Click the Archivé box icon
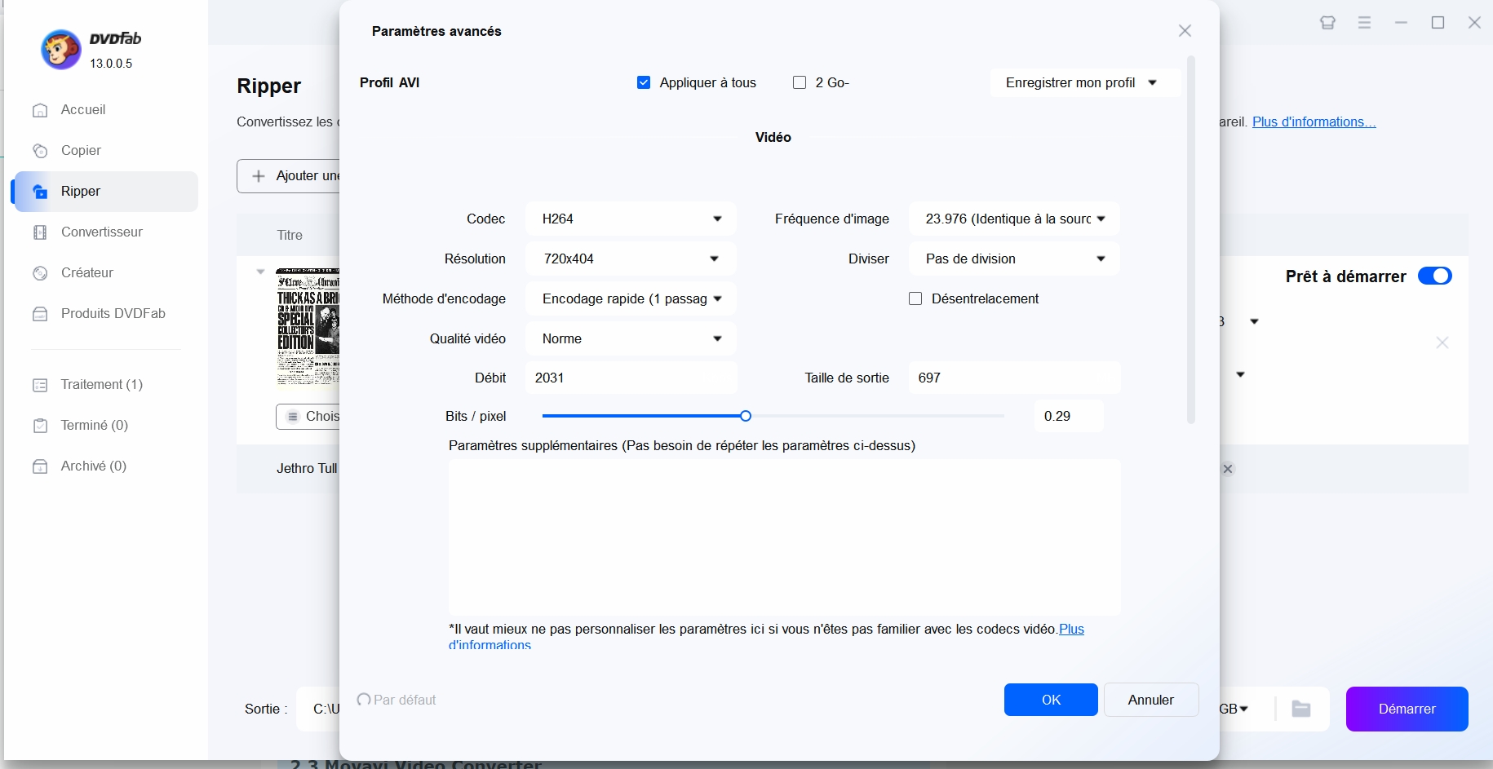 pyautogui.click(x=40, y=466)
